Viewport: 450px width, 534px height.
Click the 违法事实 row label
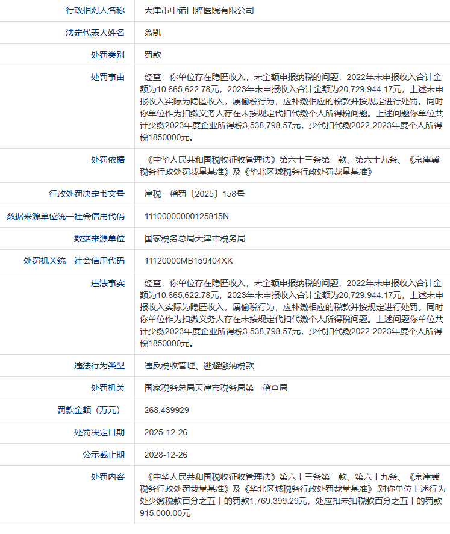click(x=108, y=283)
